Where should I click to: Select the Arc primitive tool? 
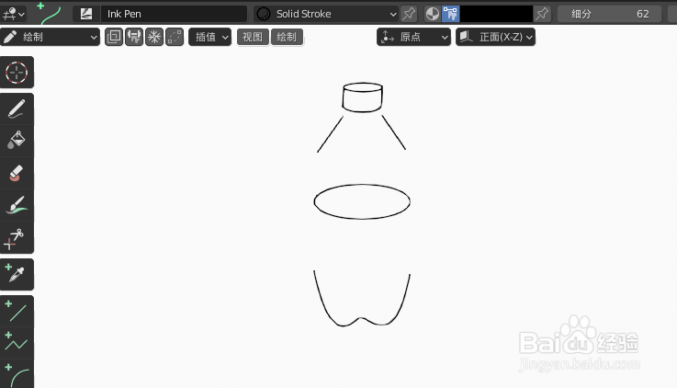coord(17,374)
